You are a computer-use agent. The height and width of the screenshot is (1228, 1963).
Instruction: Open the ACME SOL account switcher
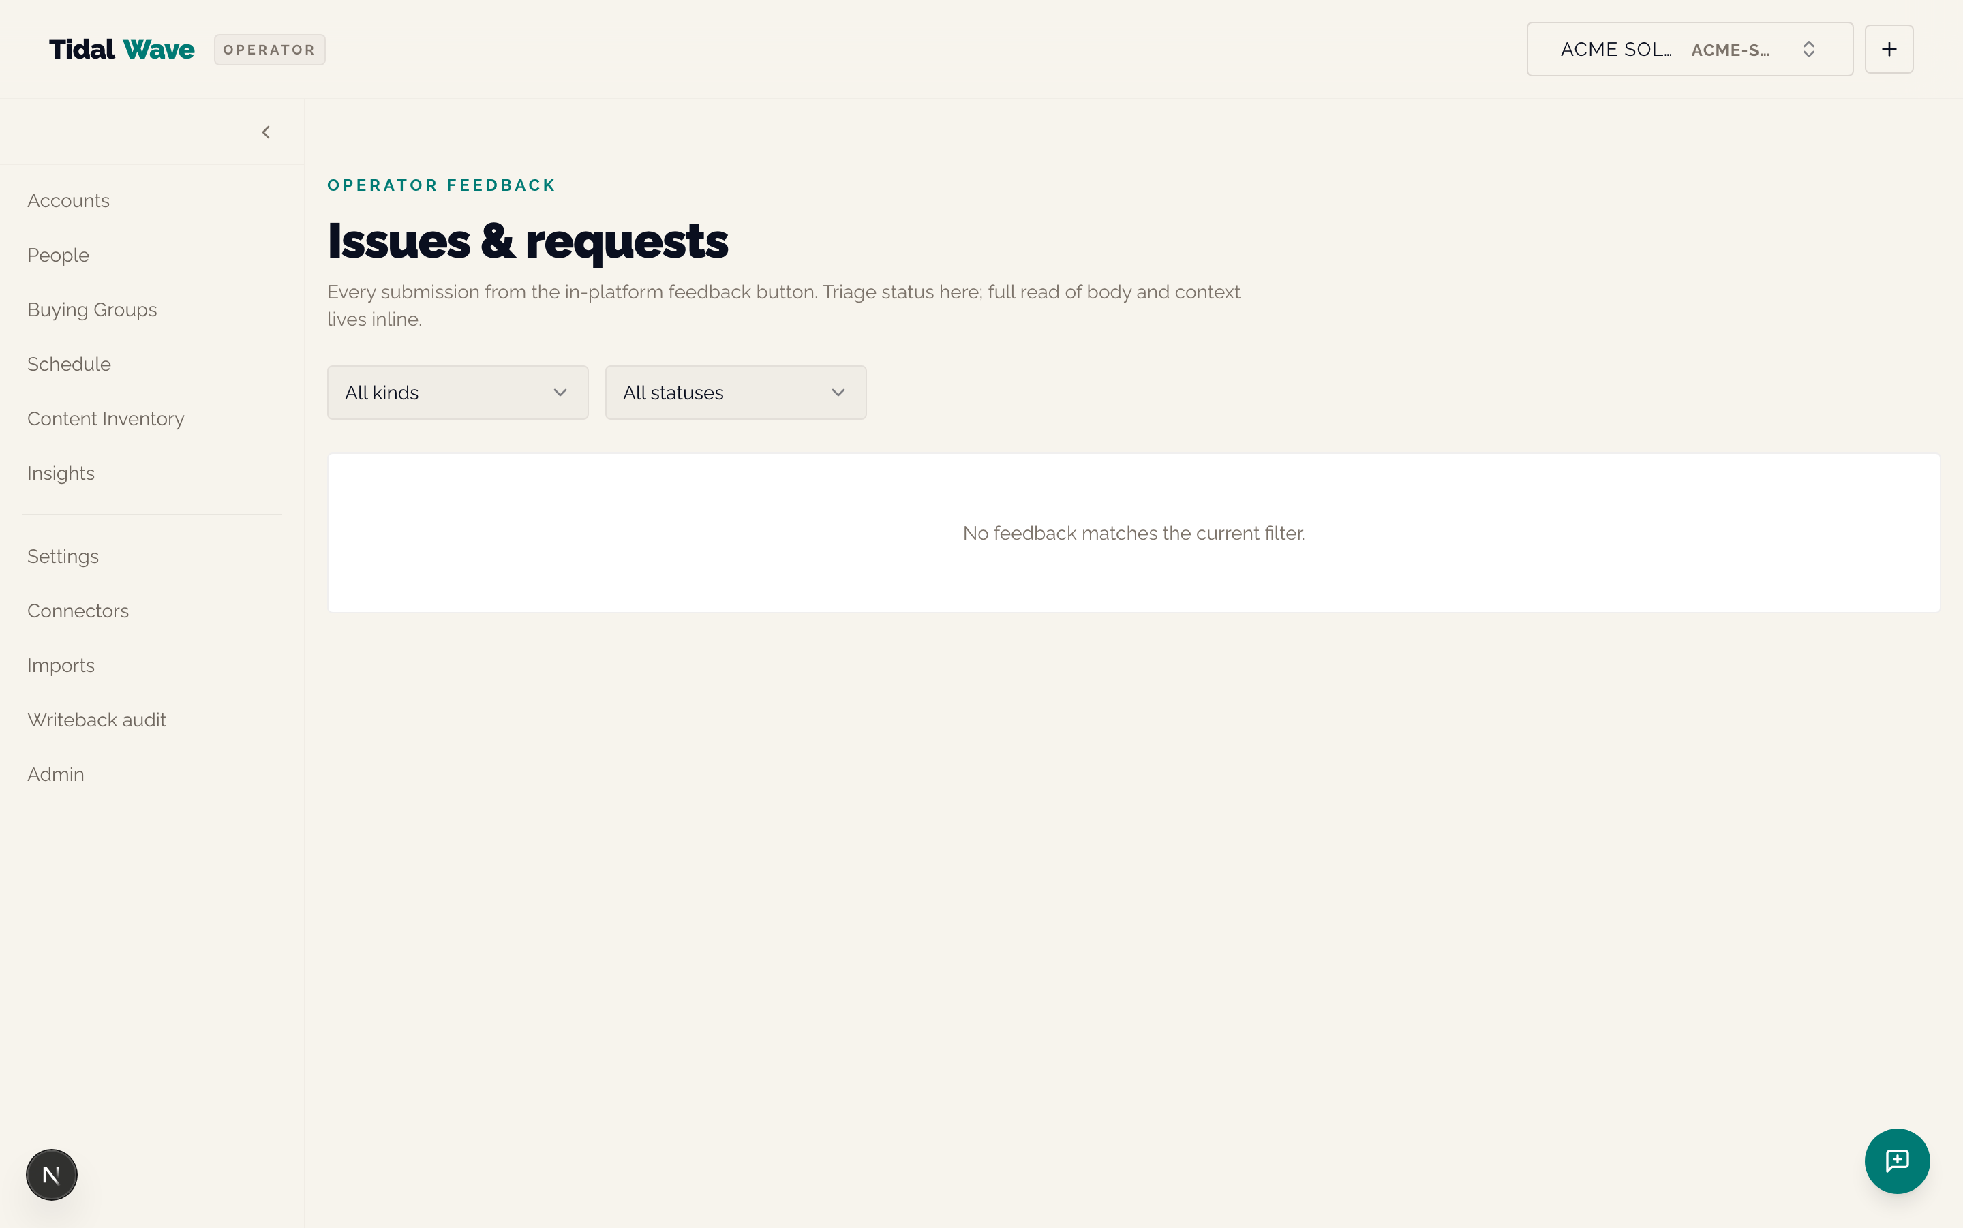click(x=1689, y=50)
